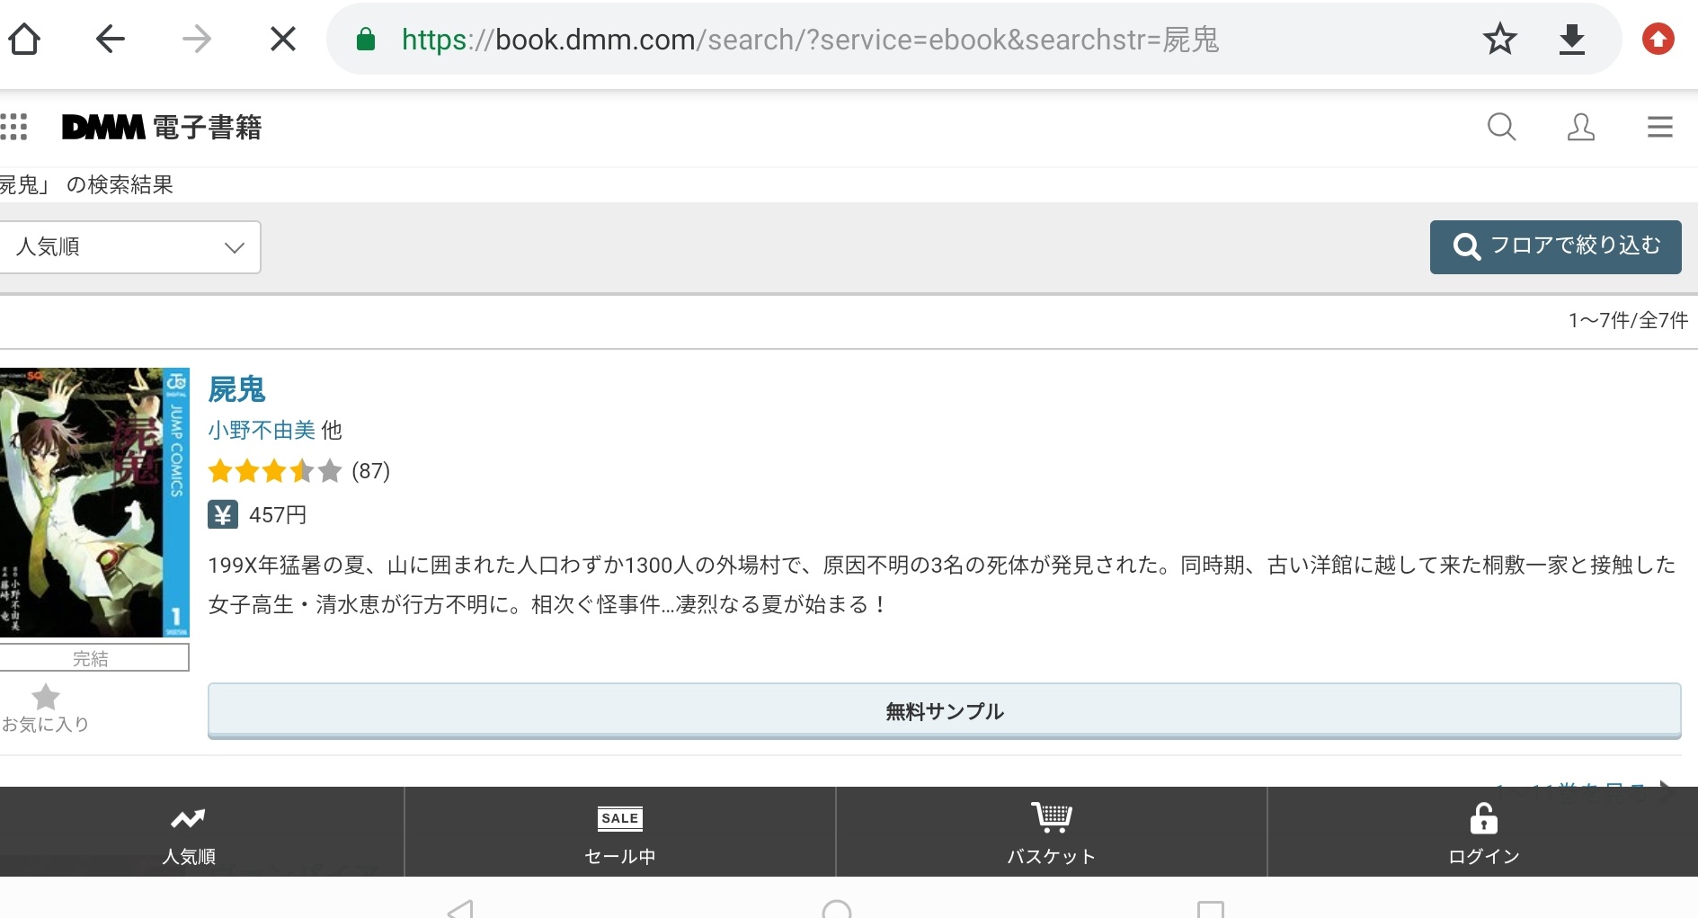Open the 無料サンプル free sample
This screenshot has height=918, width=1698.
click(x=944, y=711)
